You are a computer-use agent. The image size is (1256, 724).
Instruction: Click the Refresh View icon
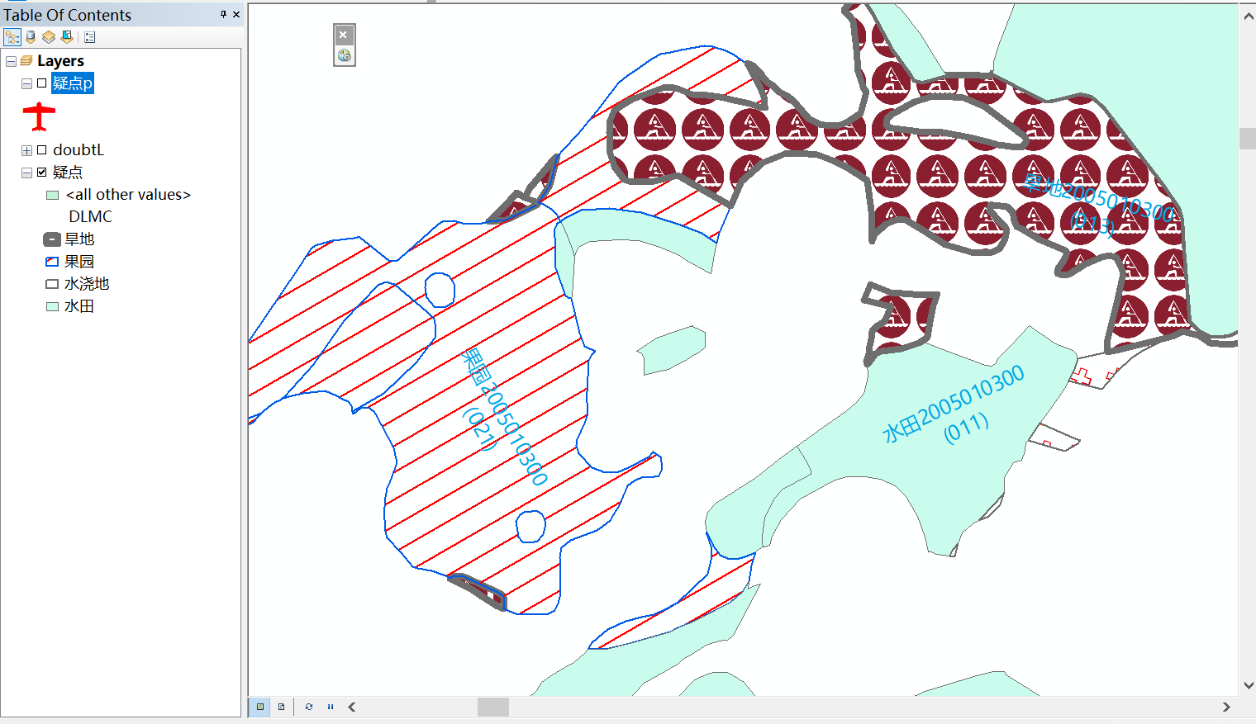pyautogui.click(x=308, y=707)
